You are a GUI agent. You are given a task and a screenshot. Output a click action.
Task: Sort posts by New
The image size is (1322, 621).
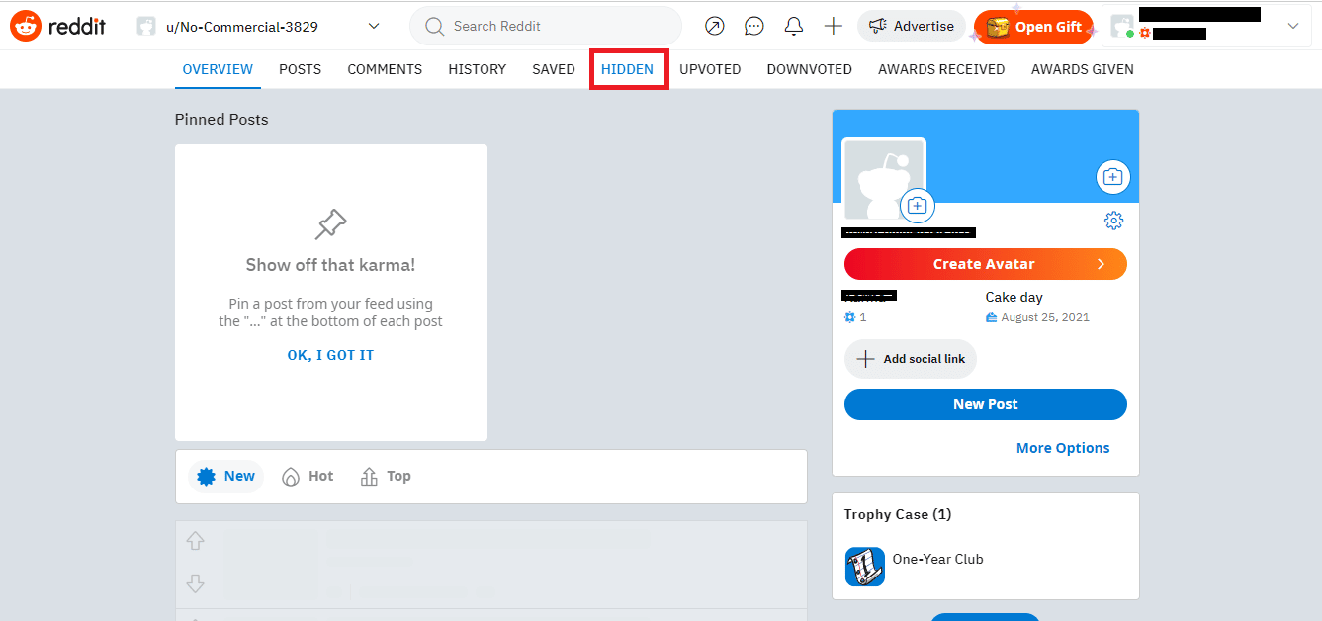226,476
